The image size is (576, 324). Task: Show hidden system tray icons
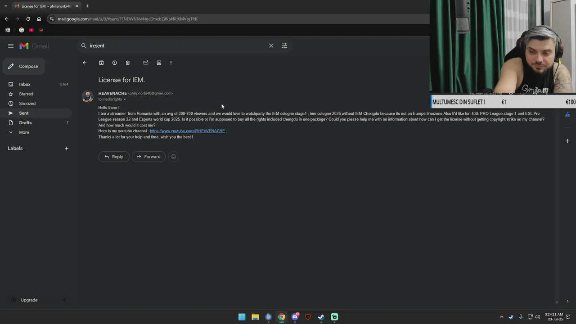coord(501,317)
